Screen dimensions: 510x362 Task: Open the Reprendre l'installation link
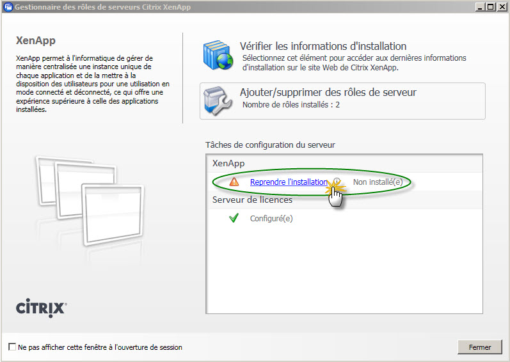tap(289, 182)
